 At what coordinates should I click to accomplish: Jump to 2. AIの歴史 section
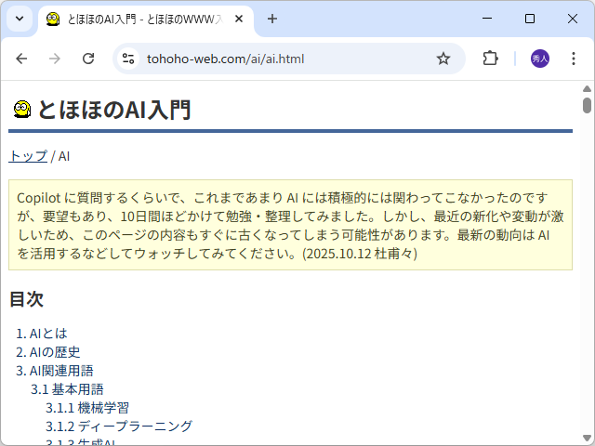pyautogui.click(x=47, y=352)
